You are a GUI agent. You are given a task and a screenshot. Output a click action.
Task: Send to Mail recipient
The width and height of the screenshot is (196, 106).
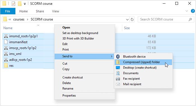point(143,84)
